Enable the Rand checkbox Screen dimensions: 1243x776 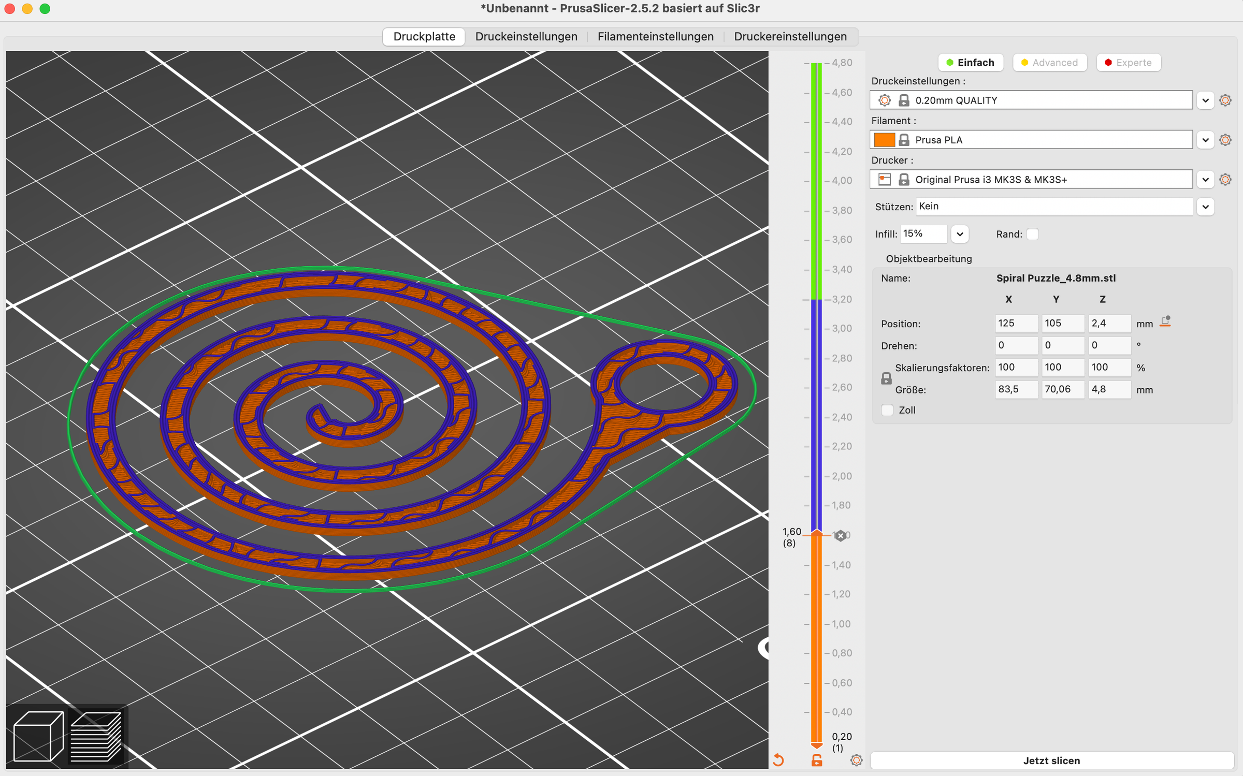1033,234
